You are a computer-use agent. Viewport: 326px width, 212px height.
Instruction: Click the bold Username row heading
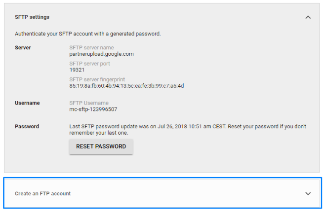pyautogui.click(x=27, y=103)
